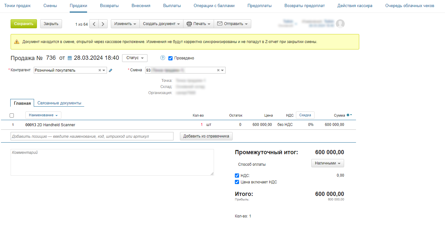Image resolution: width=445 pixels, height=238 pixels.
Task: Switch to the Внесения tab
Action: 141,6
